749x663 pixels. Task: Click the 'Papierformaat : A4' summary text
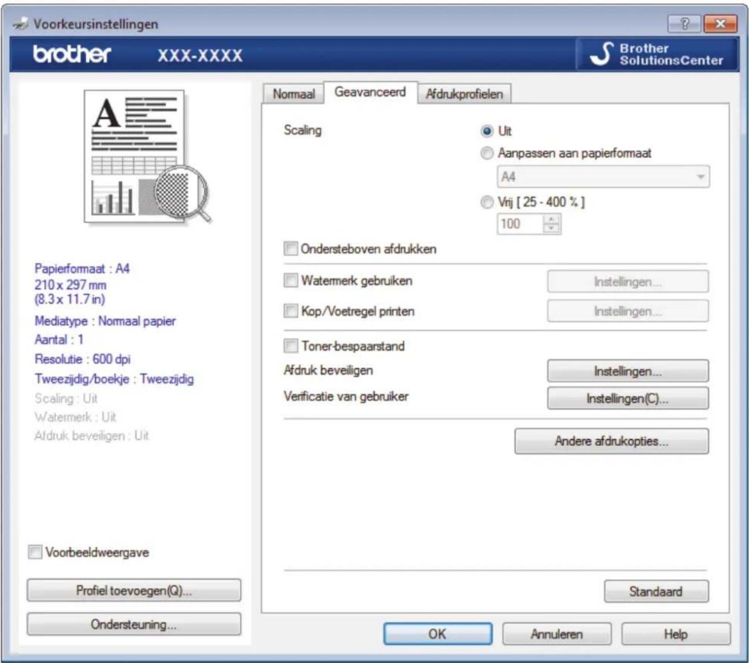click(x=82, y=268)
